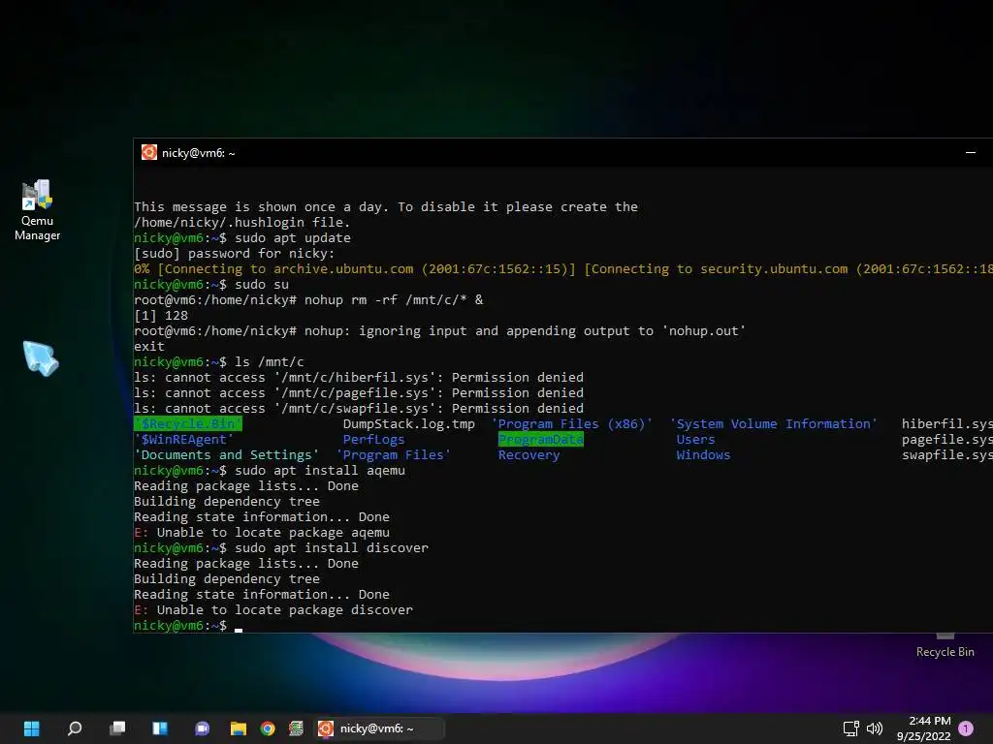The width and height of the screenshot is (993, 744).
Task: Click the 'sudo su' command line
Action: point(262,284)
